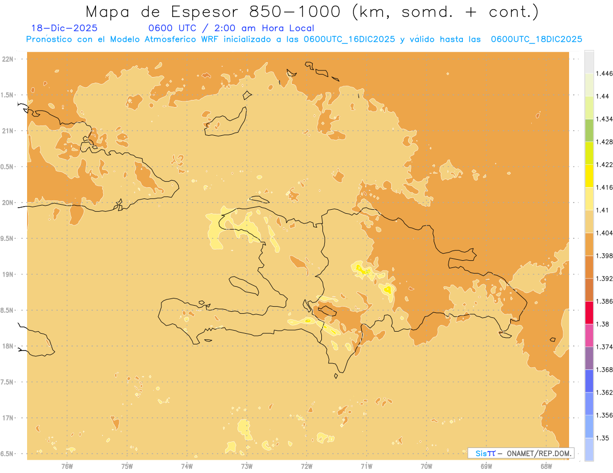The height and width of the screenshot is (473, 613).
Task: Select the date label "18-Dic-2025"
Action: [64, 28]
